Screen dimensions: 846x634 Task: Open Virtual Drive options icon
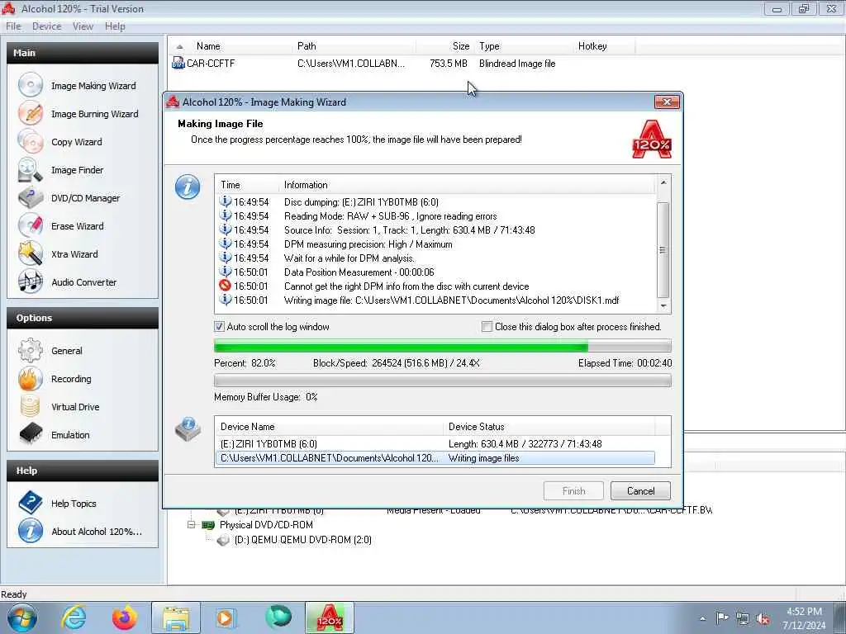31,406
